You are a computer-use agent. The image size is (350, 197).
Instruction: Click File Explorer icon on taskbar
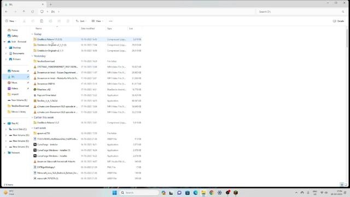point(203,193)
